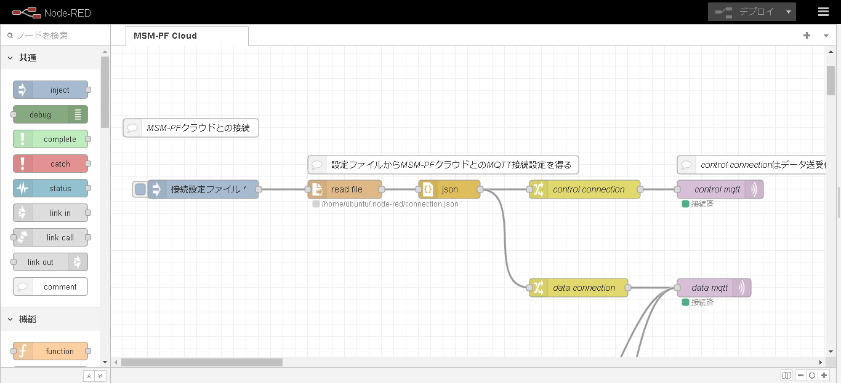Screen dimensions: 841x383
Task: Click the connection.json file path label
Action: coord(390,204)
